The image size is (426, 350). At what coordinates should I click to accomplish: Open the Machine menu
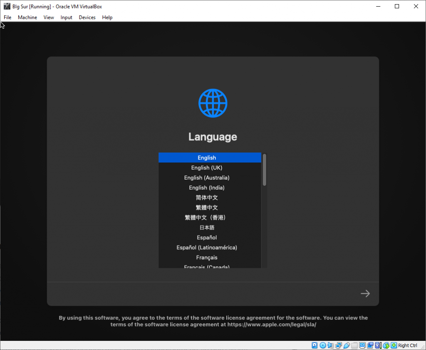click(27, 17)
